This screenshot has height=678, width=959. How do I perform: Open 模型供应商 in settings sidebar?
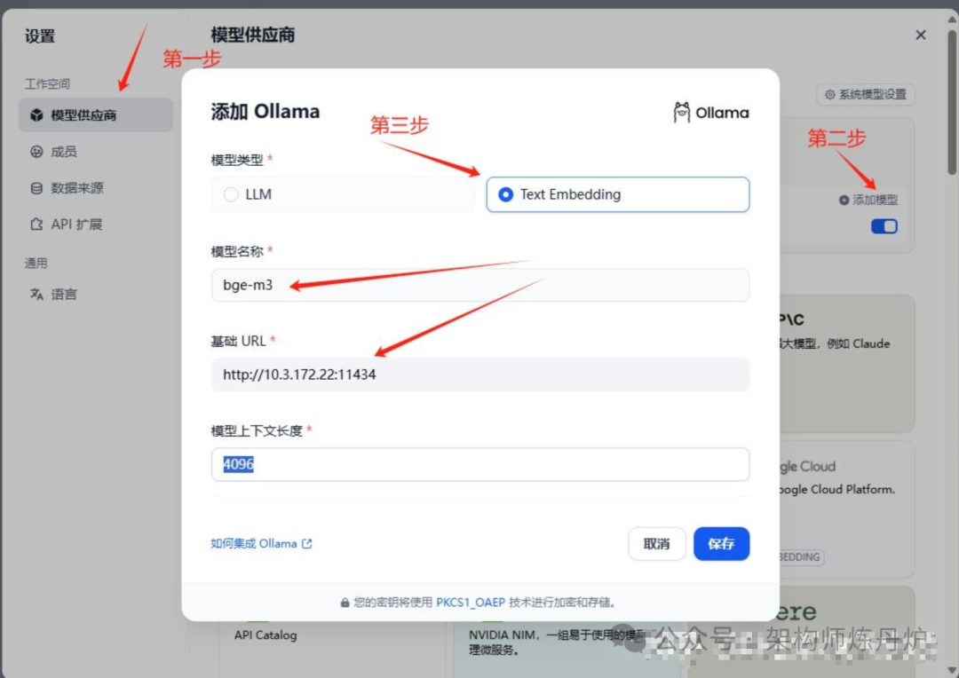coord(95,115)
